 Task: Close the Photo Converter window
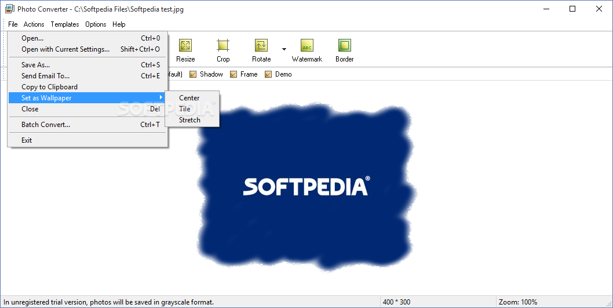tap(599, 9)
